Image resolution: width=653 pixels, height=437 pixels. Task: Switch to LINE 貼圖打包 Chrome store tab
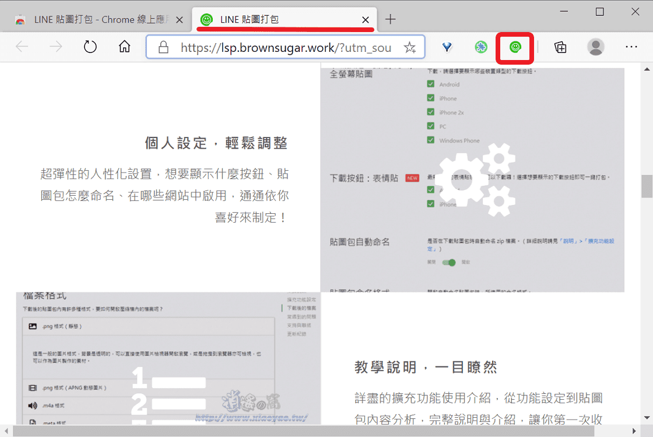[98, 20]
